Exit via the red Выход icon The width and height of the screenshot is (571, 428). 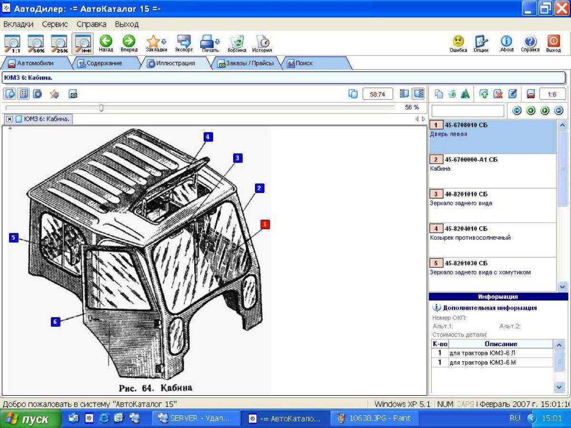point(553,43)
